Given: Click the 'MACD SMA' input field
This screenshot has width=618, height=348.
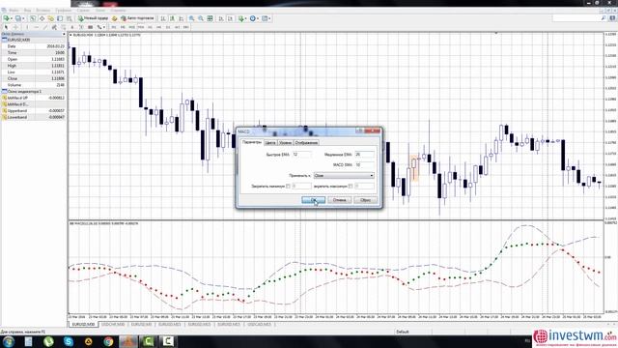Looking at the screenshot, I should pyautogui.click(x=365, y=164).
